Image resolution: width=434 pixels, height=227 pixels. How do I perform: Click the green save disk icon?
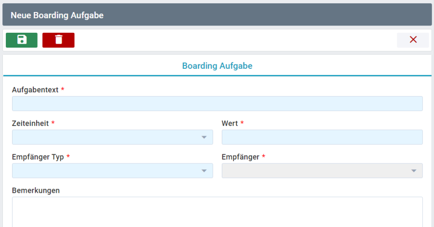22,40
